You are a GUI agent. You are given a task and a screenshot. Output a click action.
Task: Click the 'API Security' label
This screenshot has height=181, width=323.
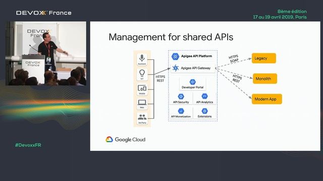[x=181, y=102]
